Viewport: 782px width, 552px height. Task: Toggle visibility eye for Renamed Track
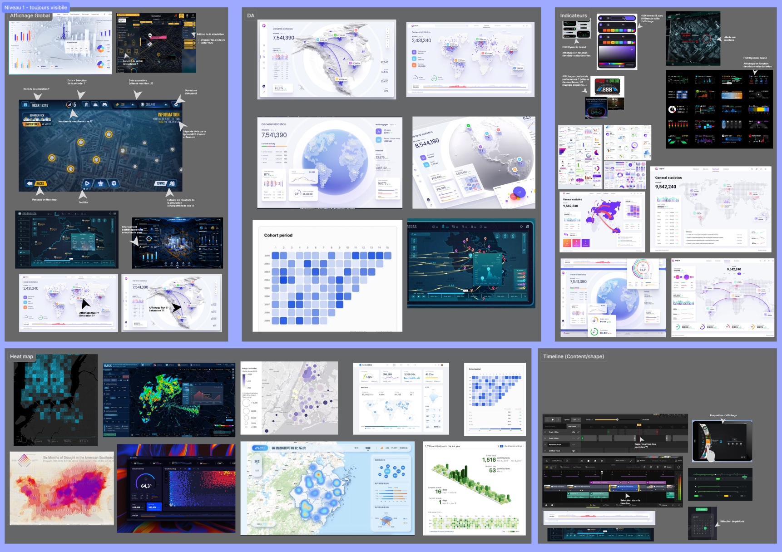[x=574, y=444]
